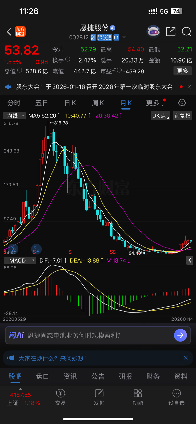
Task: Open the share icon in header
Action: [x=171, y=32]
